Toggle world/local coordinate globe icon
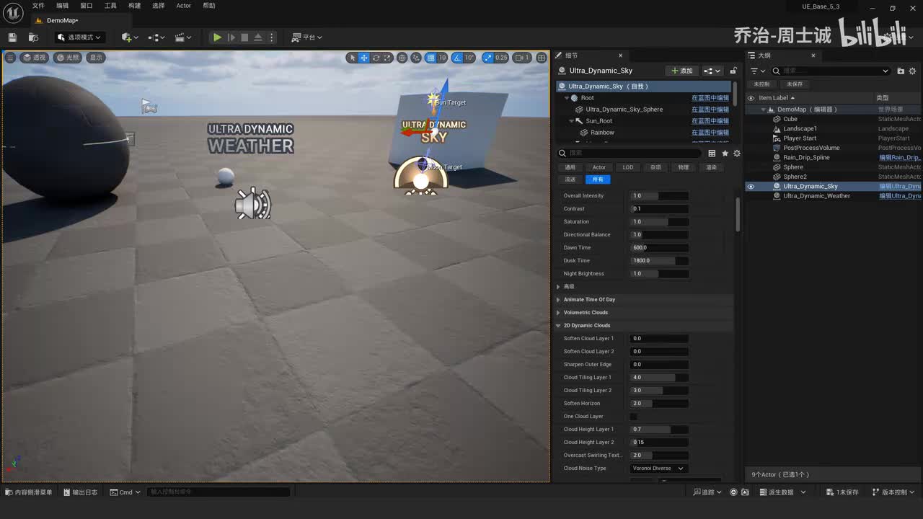Screen dimensions: 923x519 click(402, 58)
